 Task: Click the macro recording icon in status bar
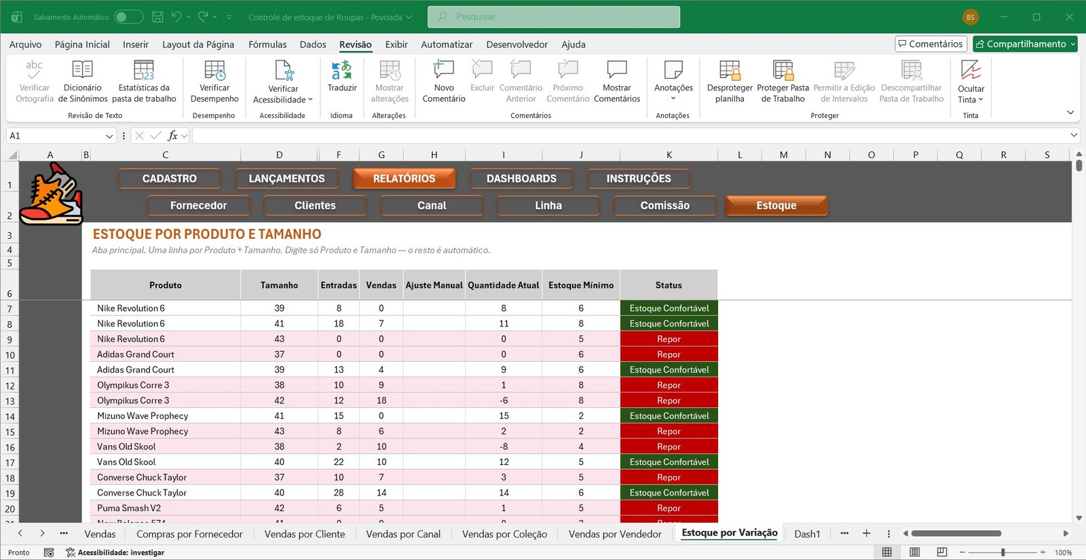click(49, 553)
